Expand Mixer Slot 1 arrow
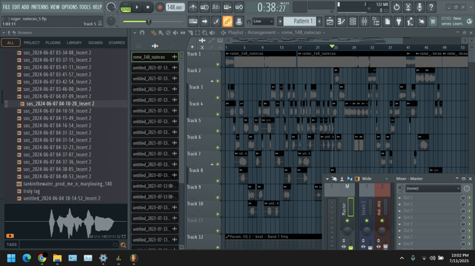 (x=400, y=197)
